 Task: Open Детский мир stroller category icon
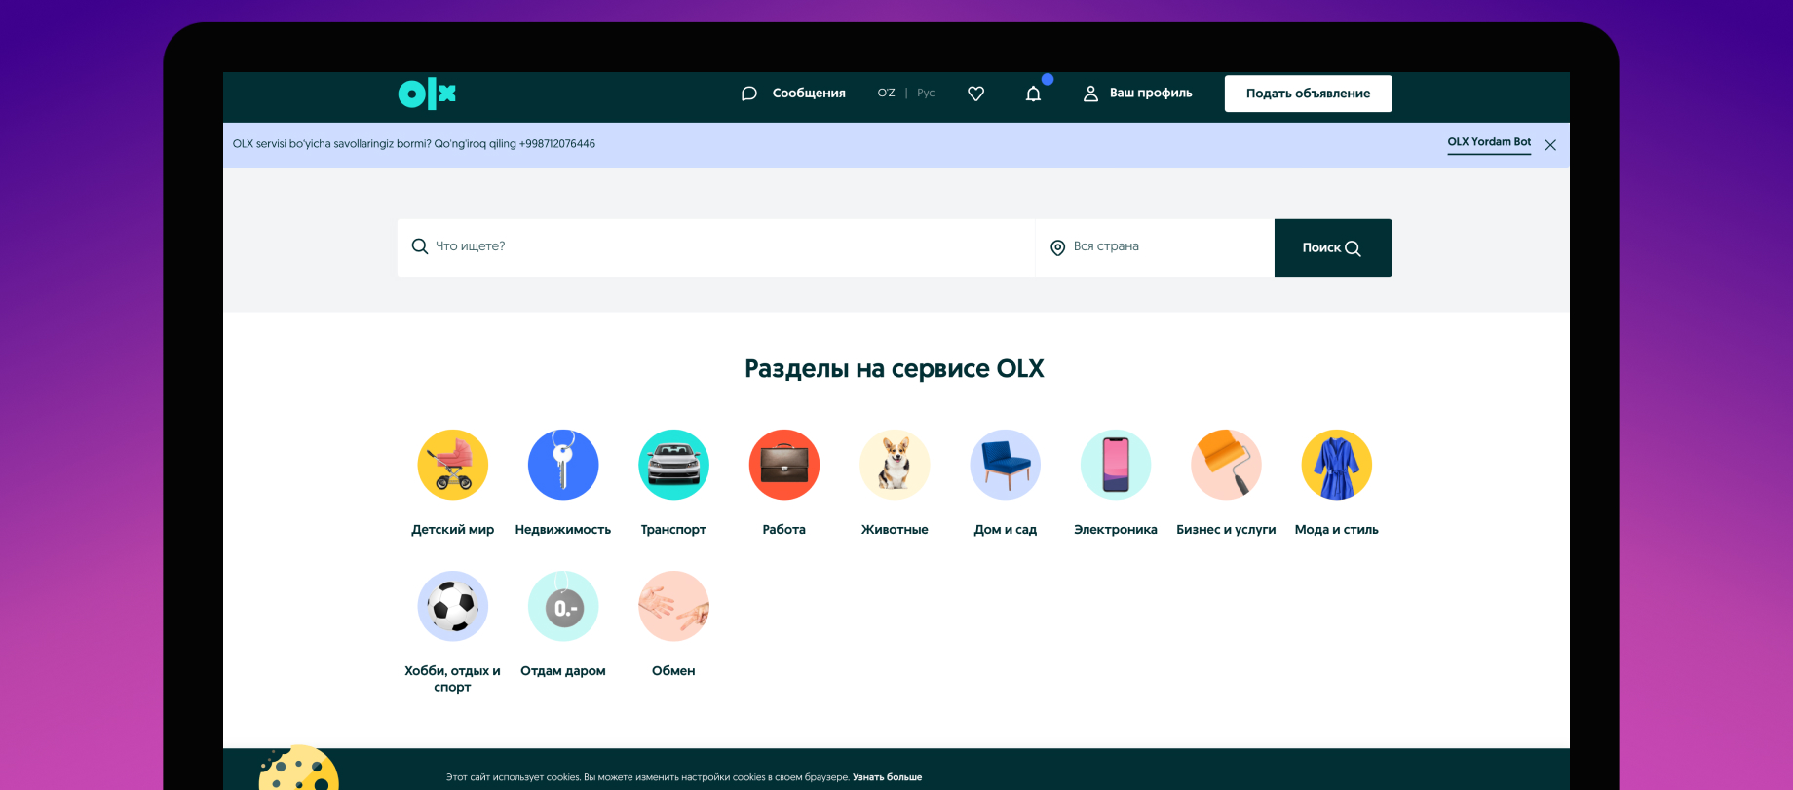(453, 465)
